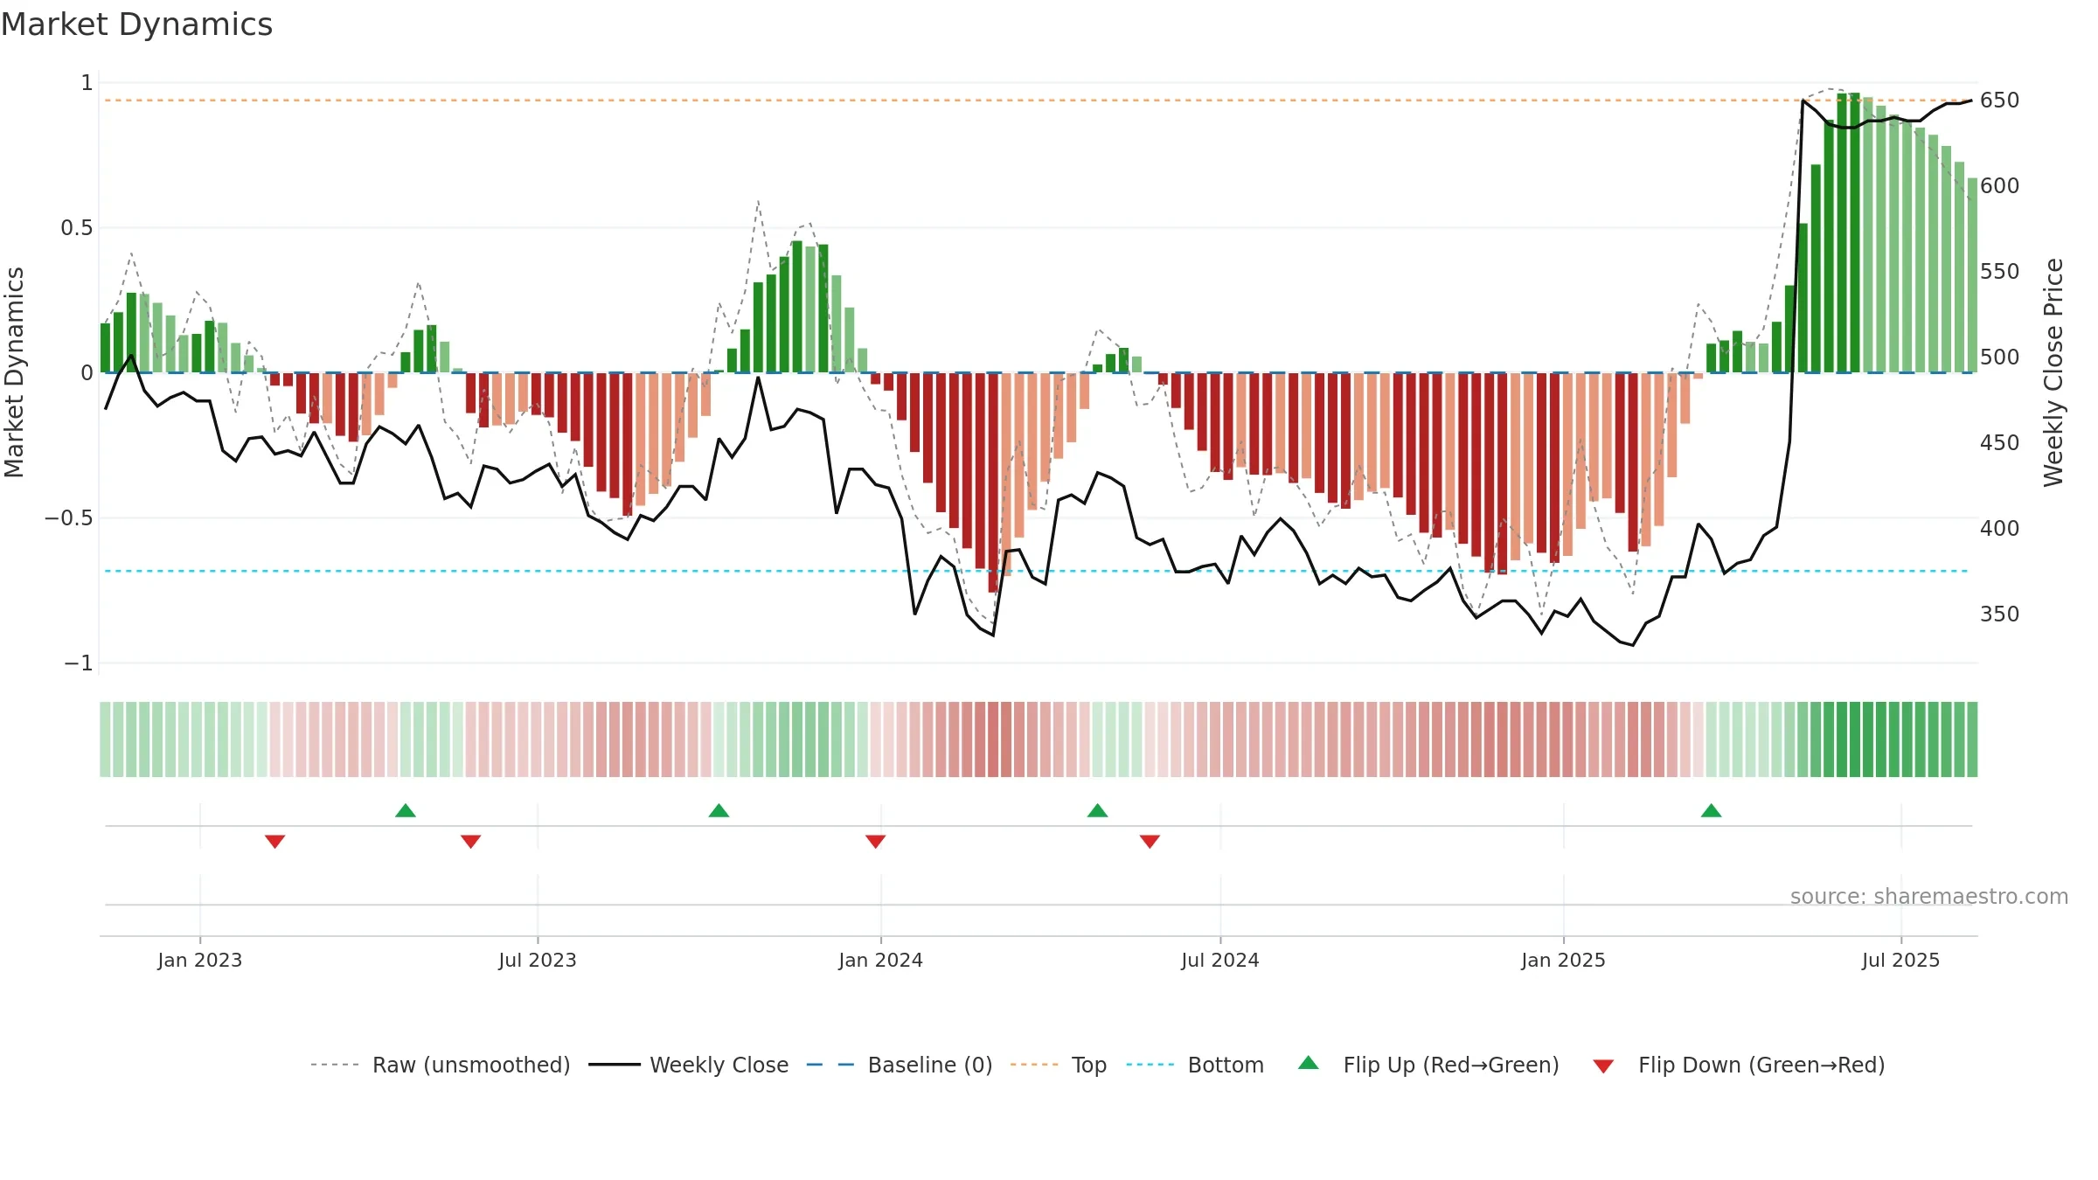Image resolution: width=2098 pixels, height=1180 pixels.
Task: Click the flip-down marker near late May 2023
Action: [x=470, y=841]
